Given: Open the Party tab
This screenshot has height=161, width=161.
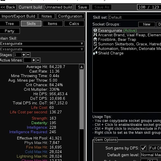Looking at the screenshot, I should point(10,31).
